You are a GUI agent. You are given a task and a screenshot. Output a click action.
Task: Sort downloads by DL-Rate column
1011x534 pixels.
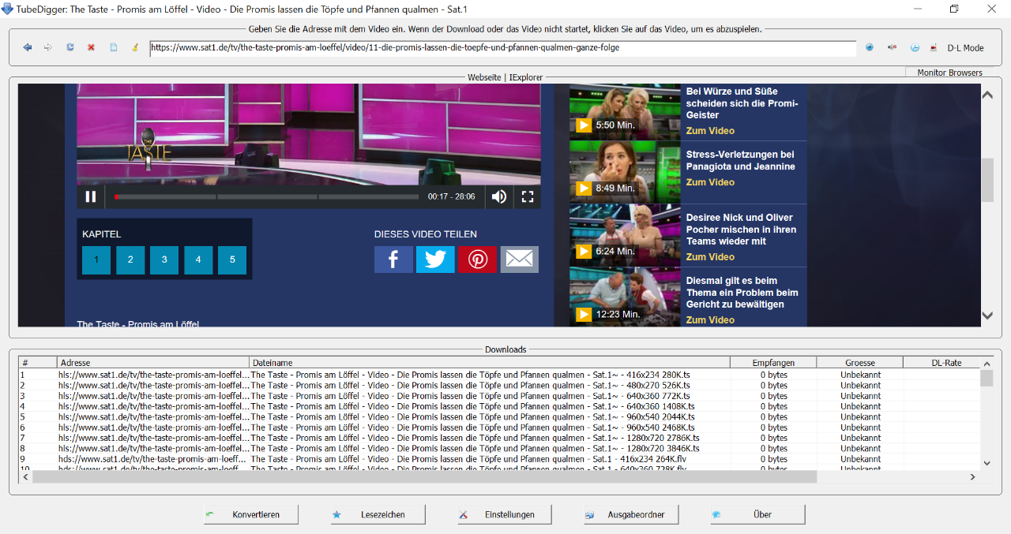[942, 363]
